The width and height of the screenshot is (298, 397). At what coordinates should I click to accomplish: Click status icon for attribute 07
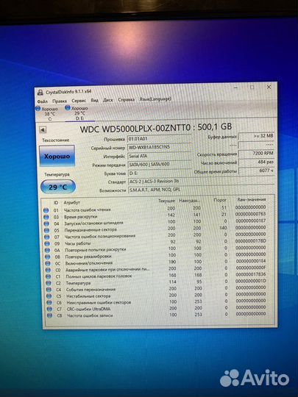pyautogui.click(x=47, y=237)
